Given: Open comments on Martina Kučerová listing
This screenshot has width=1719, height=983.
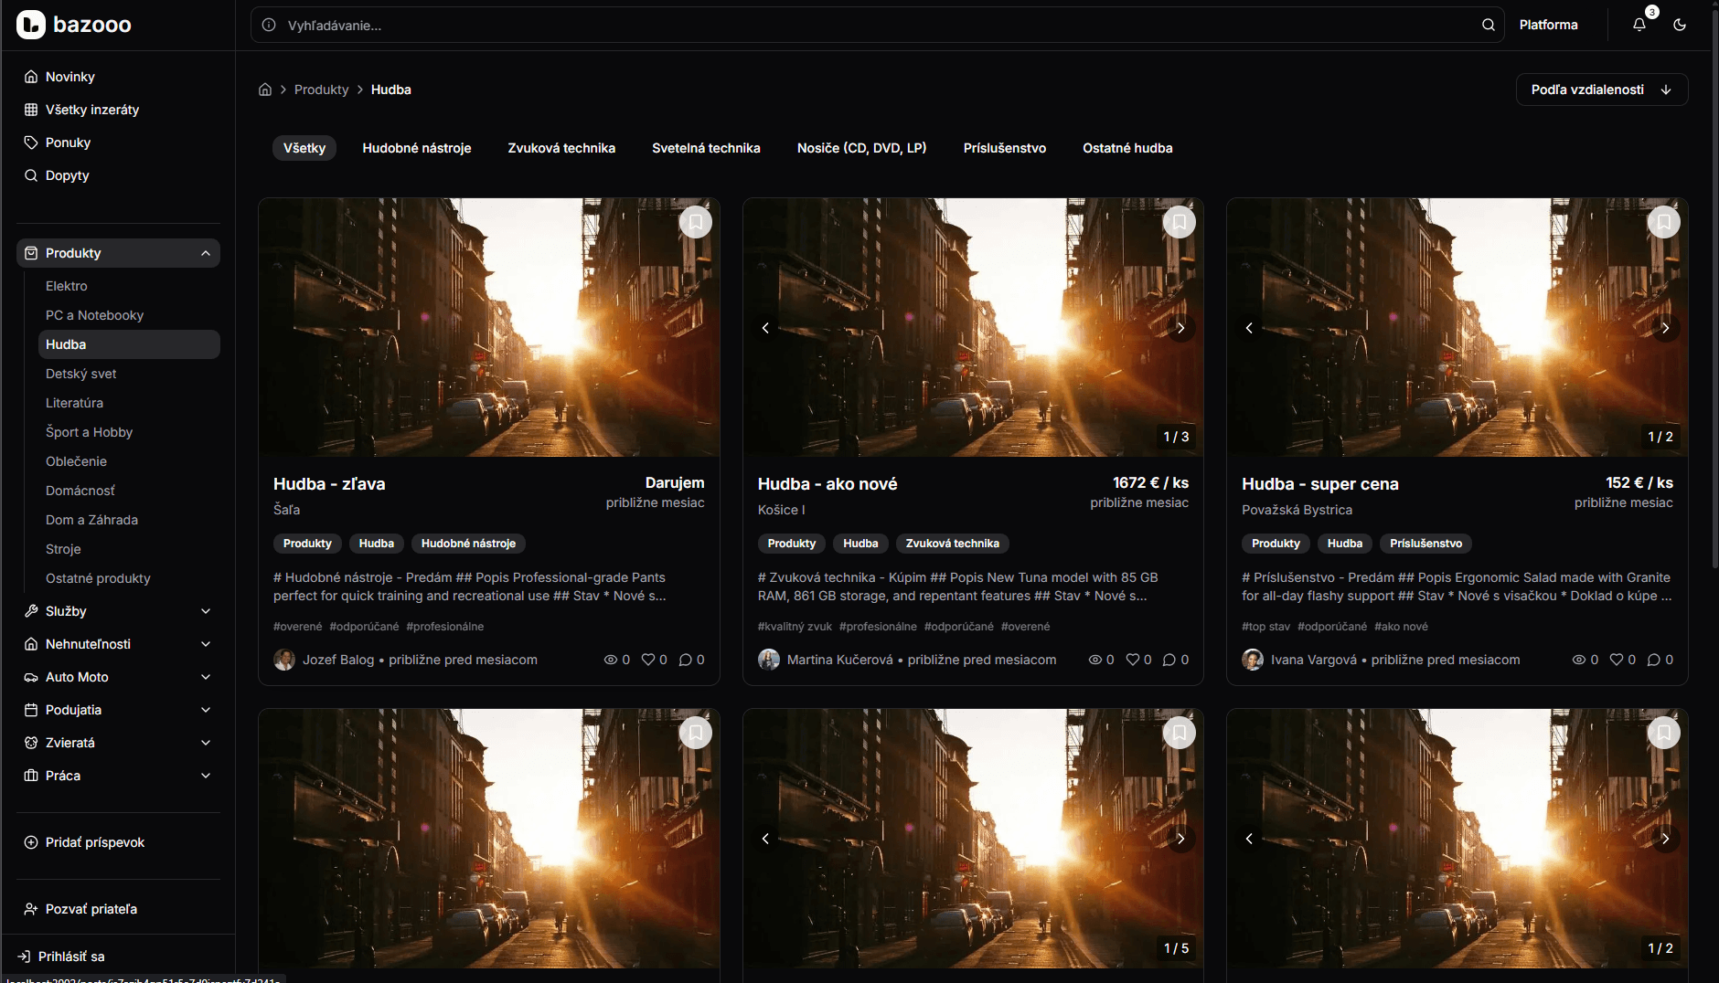Looking at the screenshot, I should coord(1169,660).
